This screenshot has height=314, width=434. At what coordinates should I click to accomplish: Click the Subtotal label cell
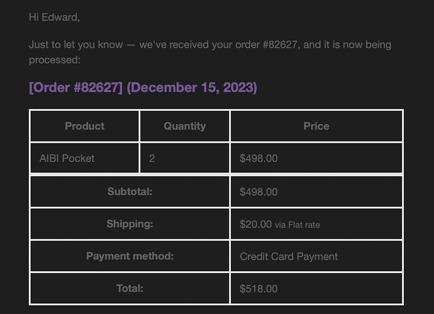[x=130, y=191]
